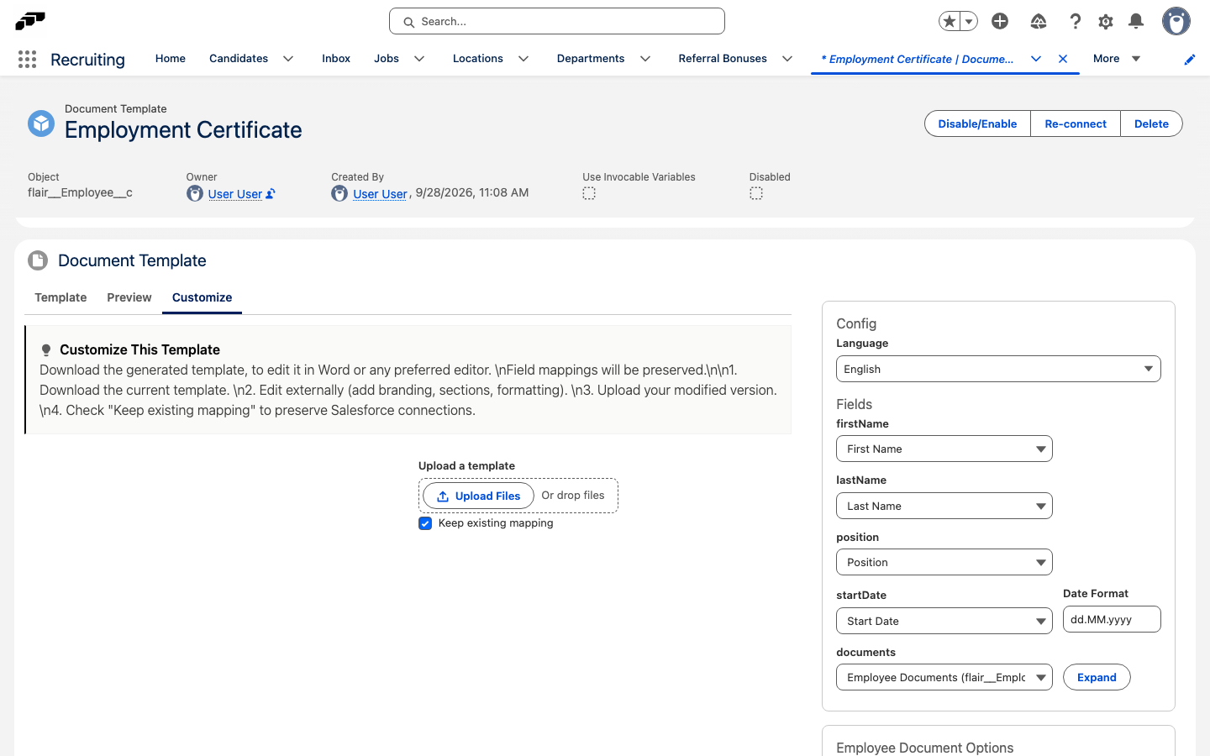
Task: Select the Customize tab
Action: (202, 297)
